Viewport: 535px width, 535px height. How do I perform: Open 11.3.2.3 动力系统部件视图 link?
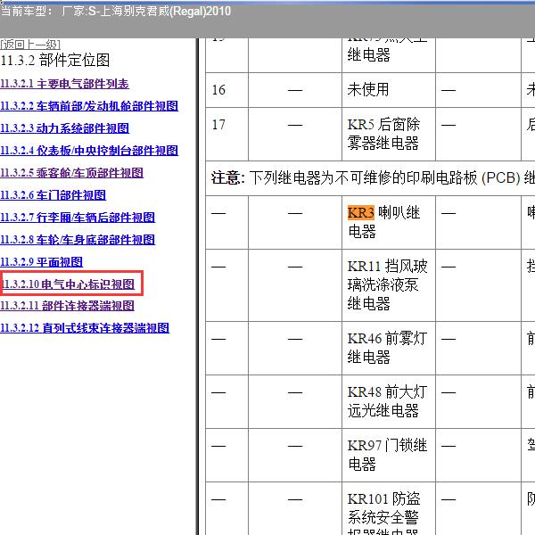click(x=64, y=128)
